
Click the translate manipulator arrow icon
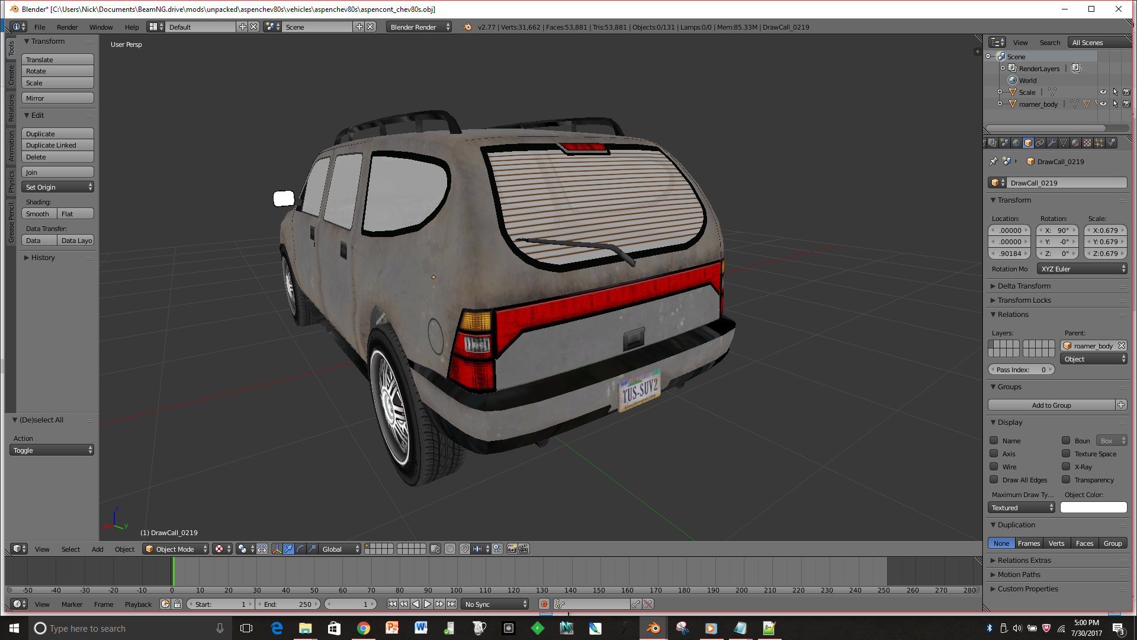click(288, 549)
